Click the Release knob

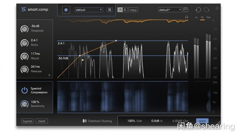pyautogui.click(x=24, y=69)
